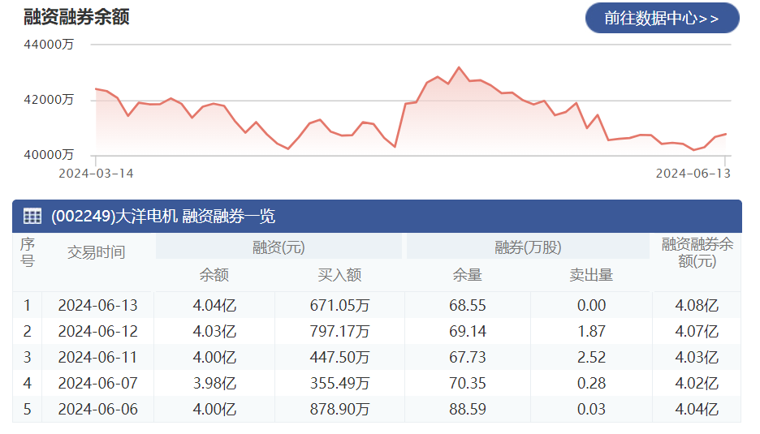Click the 2.52 sell volume cell
The width and height of the screenshot is (760, 434).
point(591,358)
